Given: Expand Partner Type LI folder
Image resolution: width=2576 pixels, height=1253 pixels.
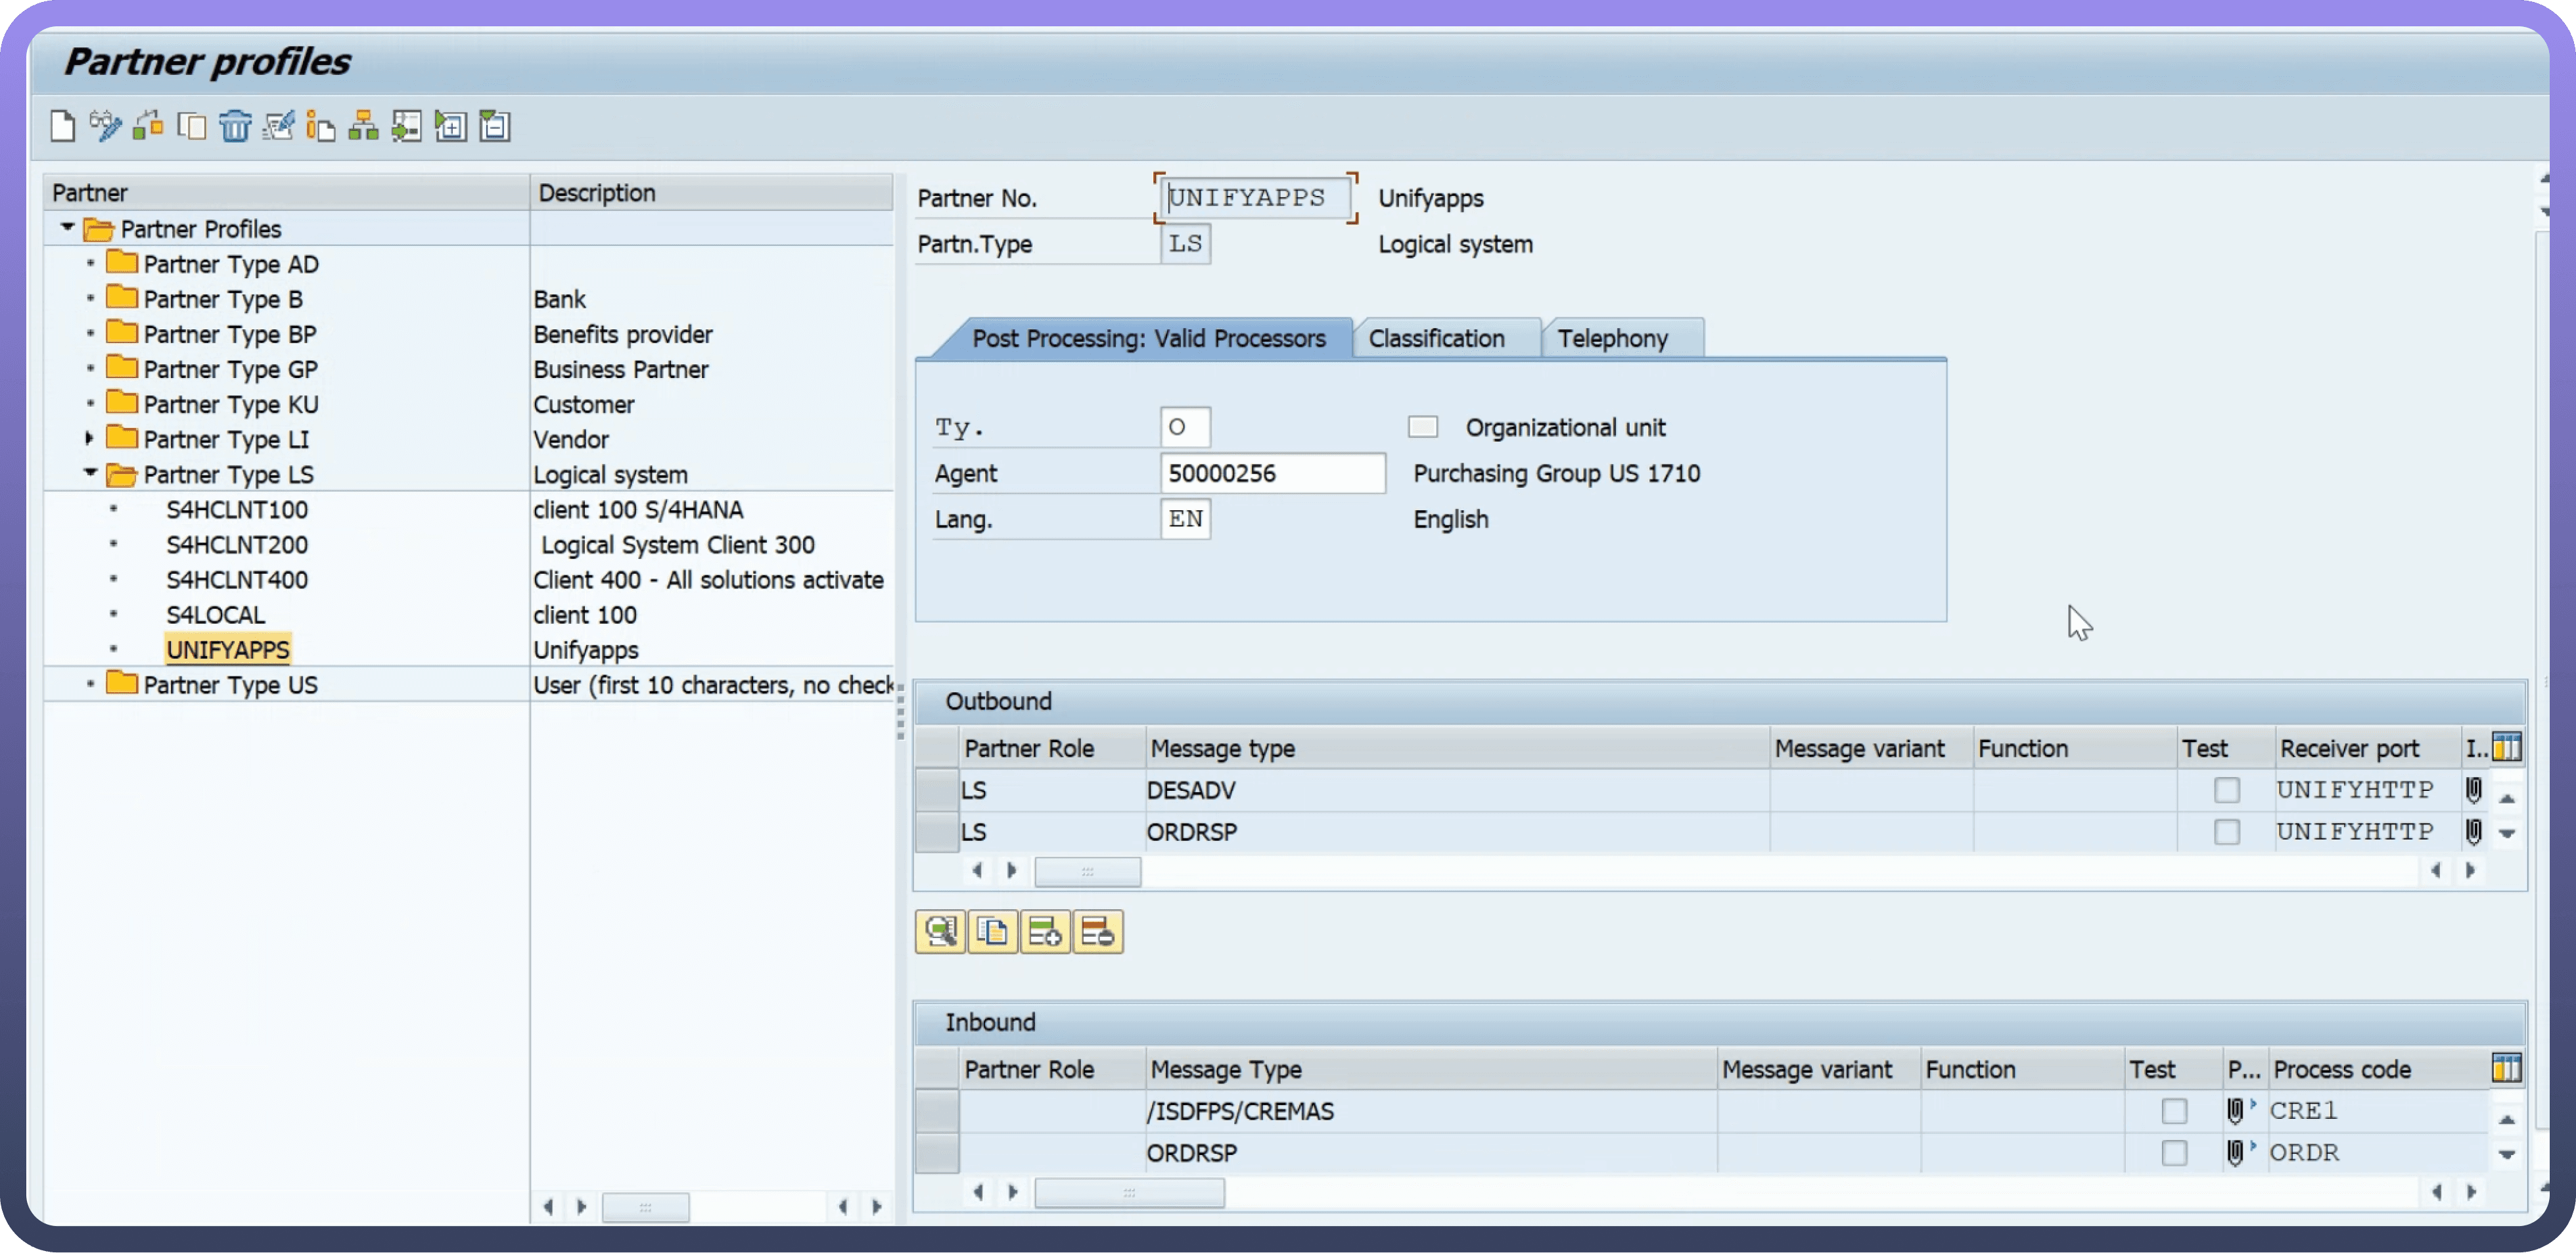Looking at the screenshot, I should (89, 438).
